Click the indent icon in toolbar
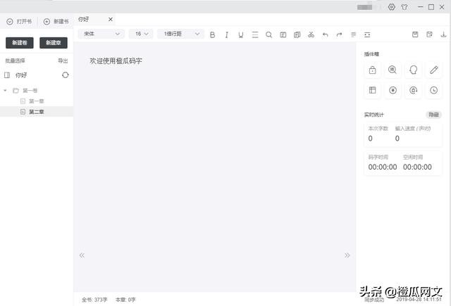The width and height of the screenshot is (451, 306). tap(367, 34)
